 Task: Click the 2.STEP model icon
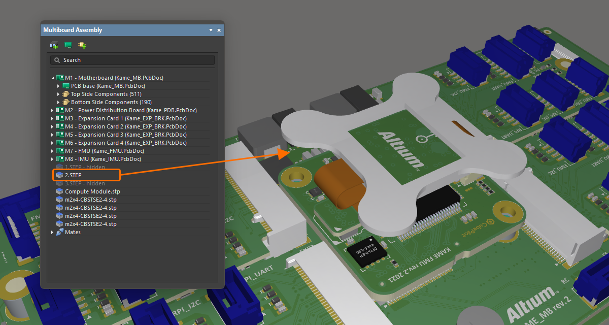point(60,175)
